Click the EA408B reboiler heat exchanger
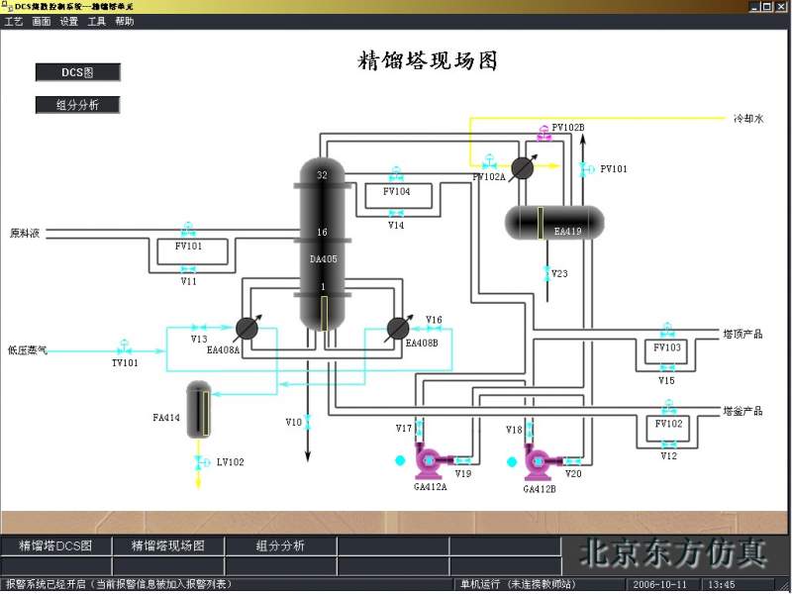792x594 pixels. [398, 329]
